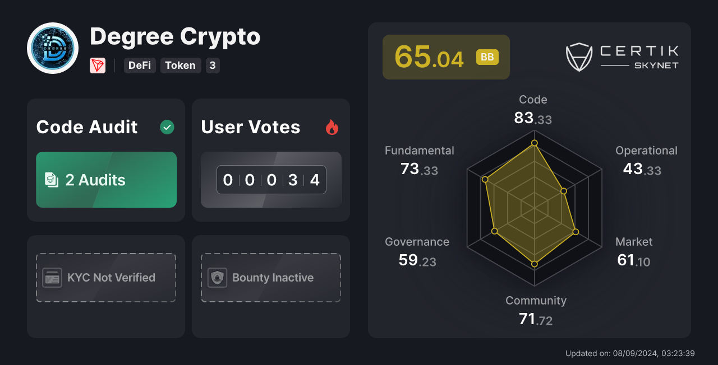Open the CertiK Skynet logo
718x365 pixels.
coord(622,57)
